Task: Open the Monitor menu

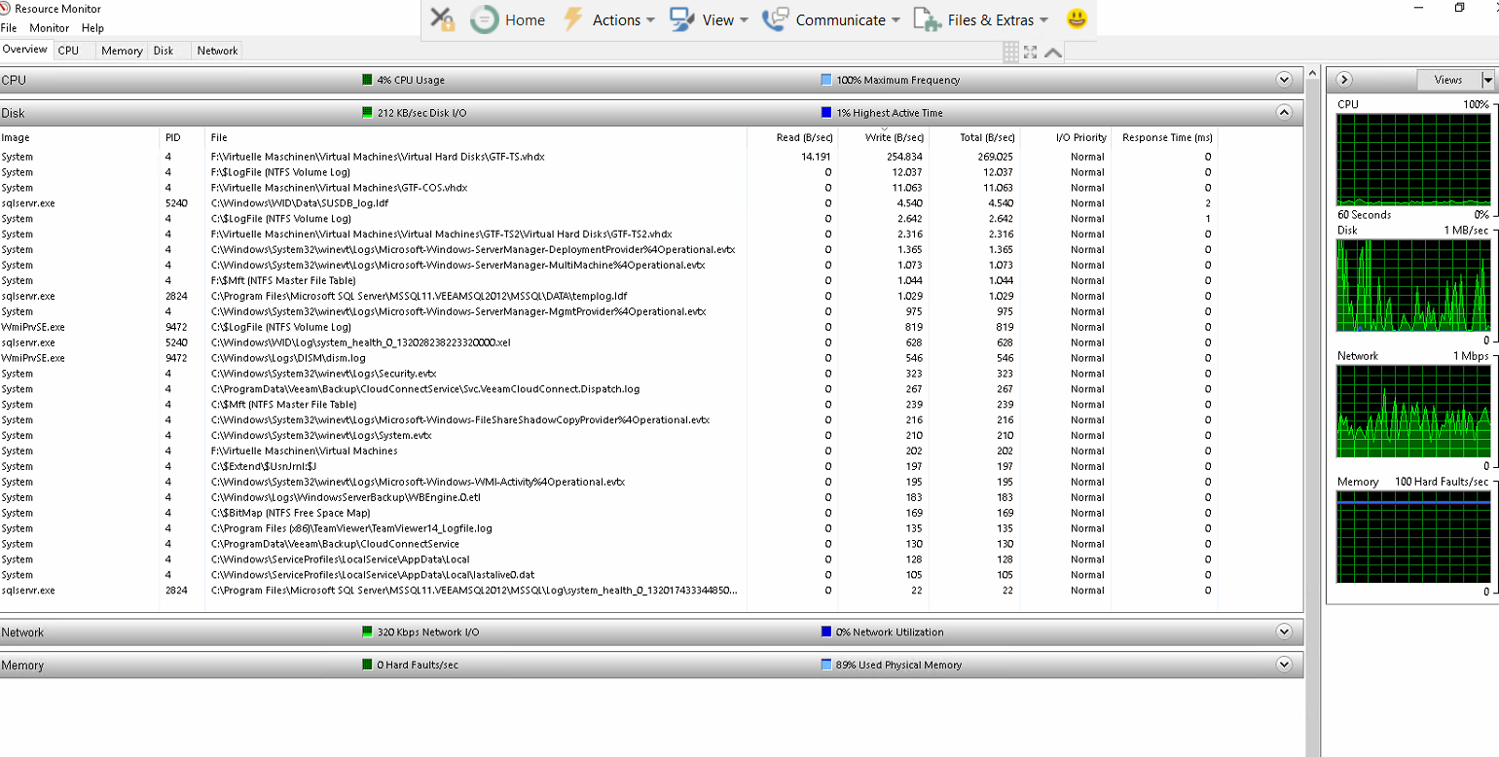Action: pyautogui.click(x=49, y=28)
